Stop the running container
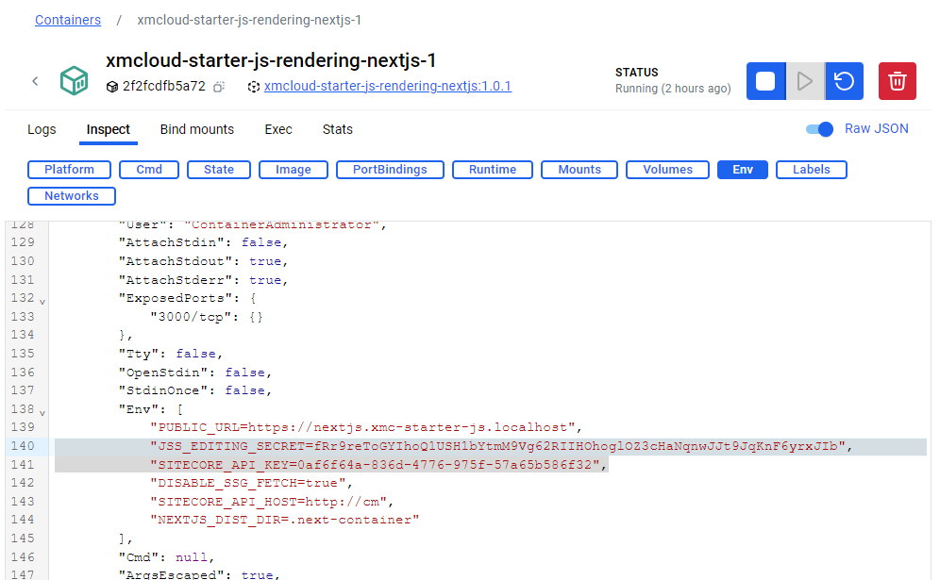Screen dimensions: 940x580 (765, 81)
